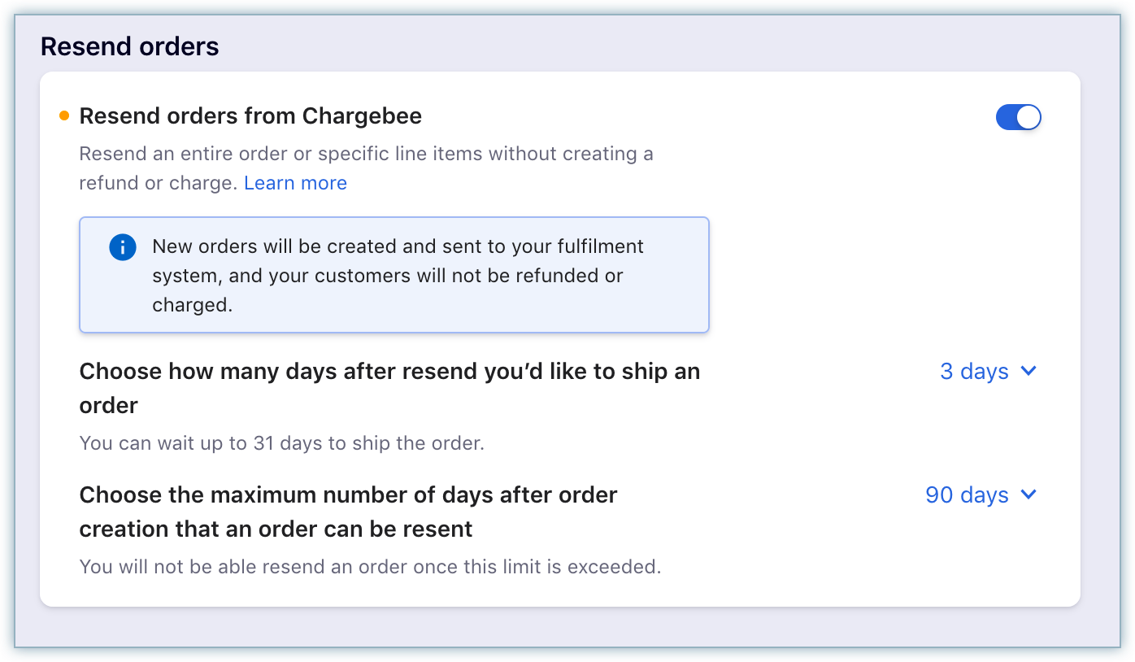The height and width of the screenshot is (662, 1135).
Task: Click the Resend orders section heading
Action: point(130,46)
